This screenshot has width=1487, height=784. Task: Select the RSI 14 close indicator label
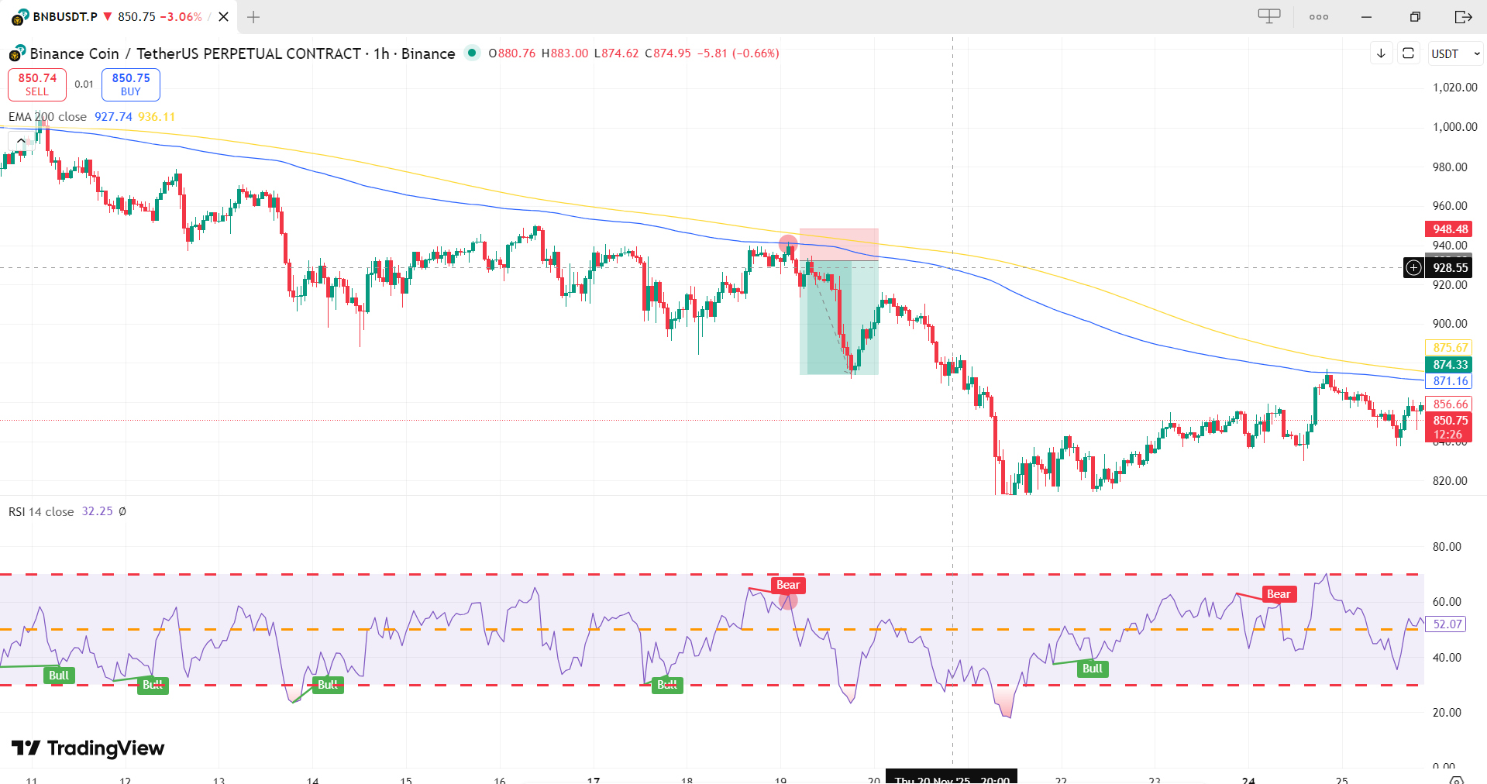(40, 511)
